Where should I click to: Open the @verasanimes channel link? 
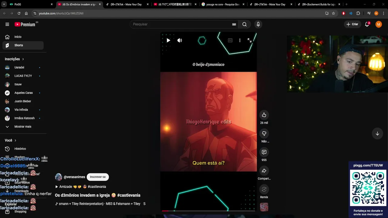click(74, 177)
